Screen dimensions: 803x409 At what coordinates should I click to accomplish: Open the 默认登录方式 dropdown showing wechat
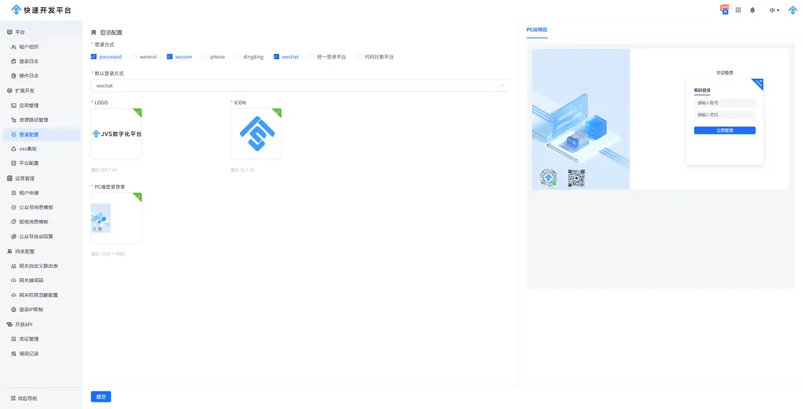point(300,86)
